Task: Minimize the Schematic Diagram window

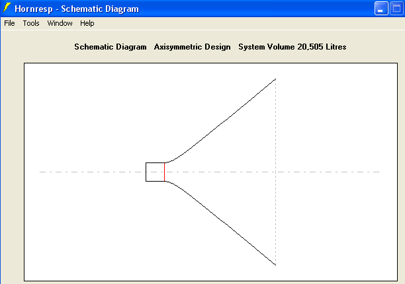Action: [382, 9]
